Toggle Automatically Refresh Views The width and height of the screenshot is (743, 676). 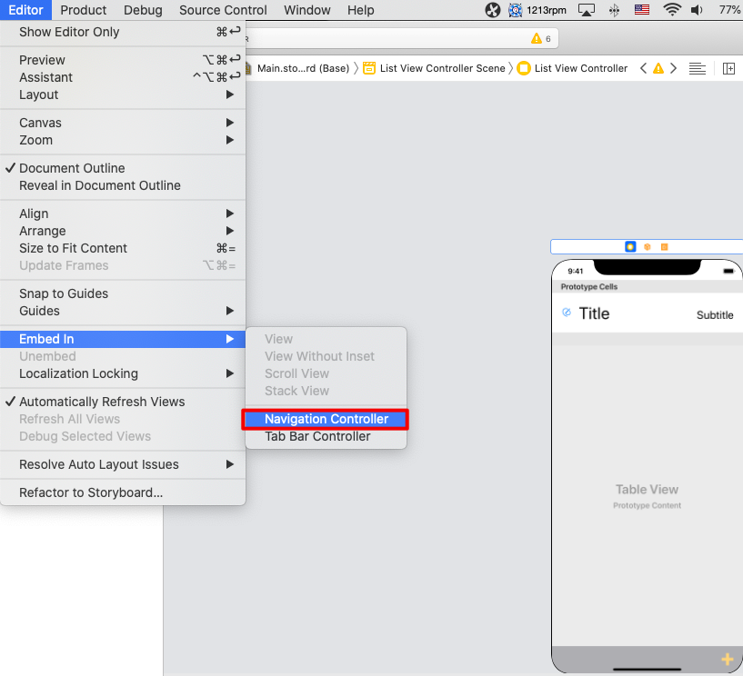pyautogui.click(x=123, y=402)
